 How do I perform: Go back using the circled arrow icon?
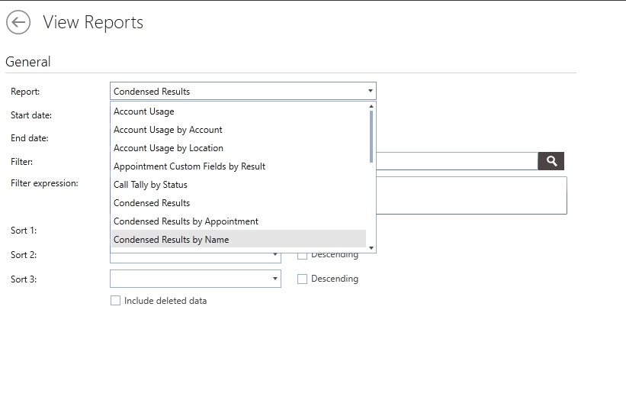[x=18, y=22]
